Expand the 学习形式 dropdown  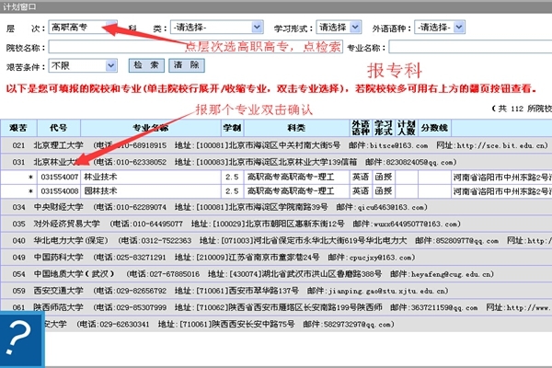click(339, 28)
